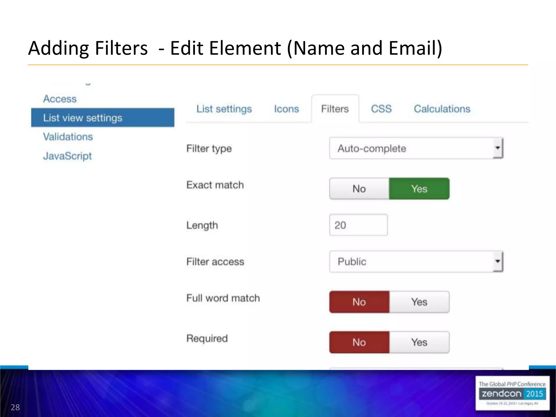Open JavaScript in the sidebar
The width and height of the screenshot is (556, 417).
tap(67, 156)
